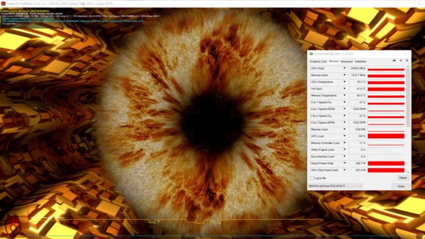Switch to the Graphics Card tab

(x=318, y=61)
